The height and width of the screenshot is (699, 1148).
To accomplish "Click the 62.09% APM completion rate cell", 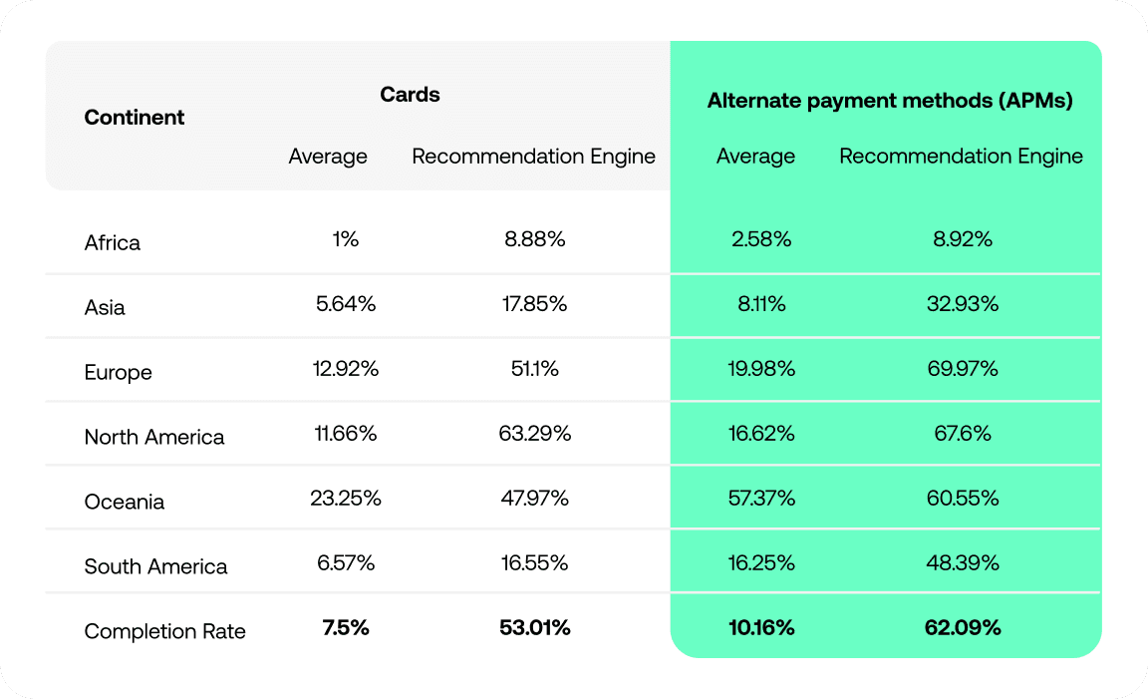I will coord(963,628).
